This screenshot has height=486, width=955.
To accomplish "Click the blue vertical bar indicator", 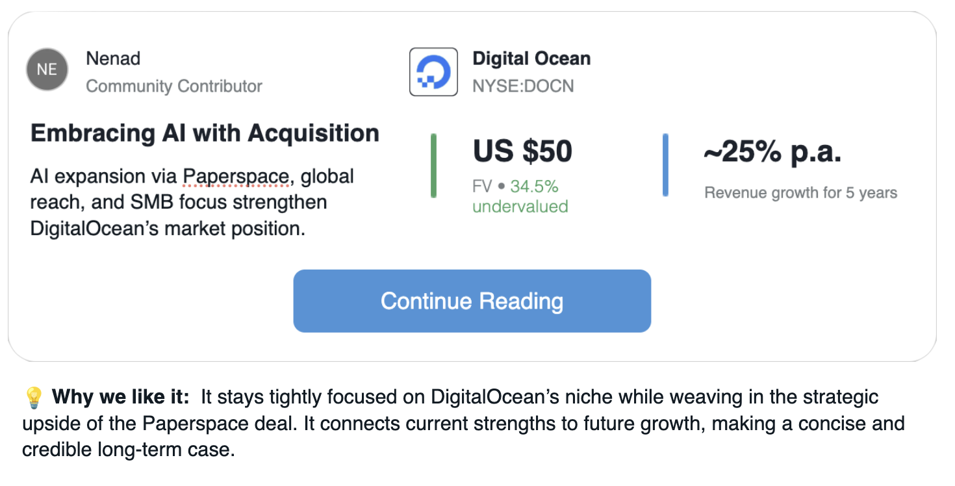I will (665, 164).
